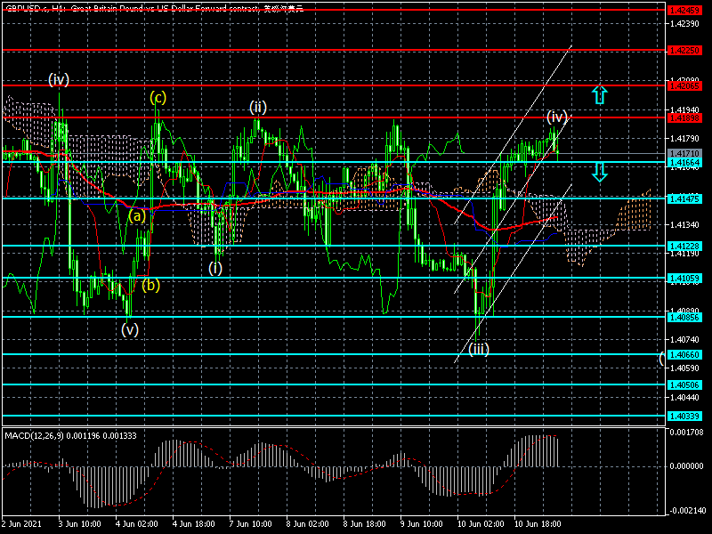The height and width of the screenshot is (534, 712).
Task: Click the cyan up arrow marker
Action: coord(600,94)
